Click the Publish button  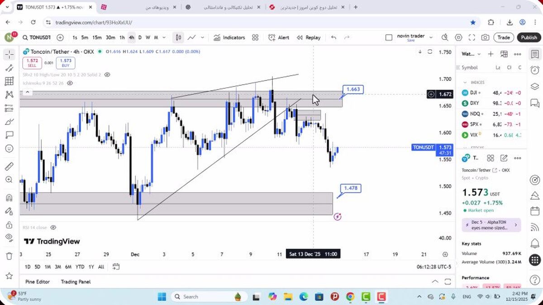point(529,38)
